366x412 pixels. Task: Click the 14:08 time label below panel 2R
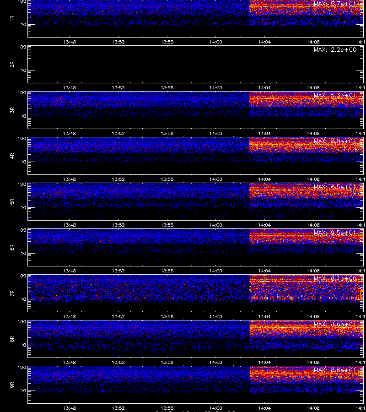click(x=313, y=87)
